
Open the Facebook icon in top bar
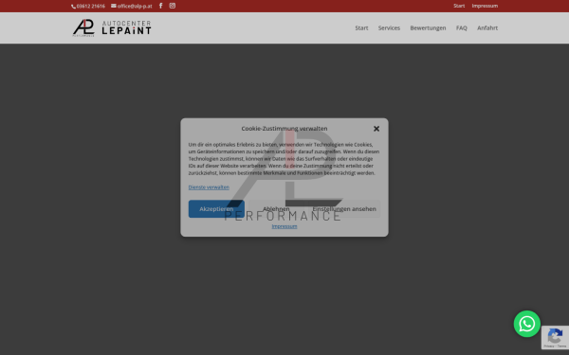[x=161, y=6]
